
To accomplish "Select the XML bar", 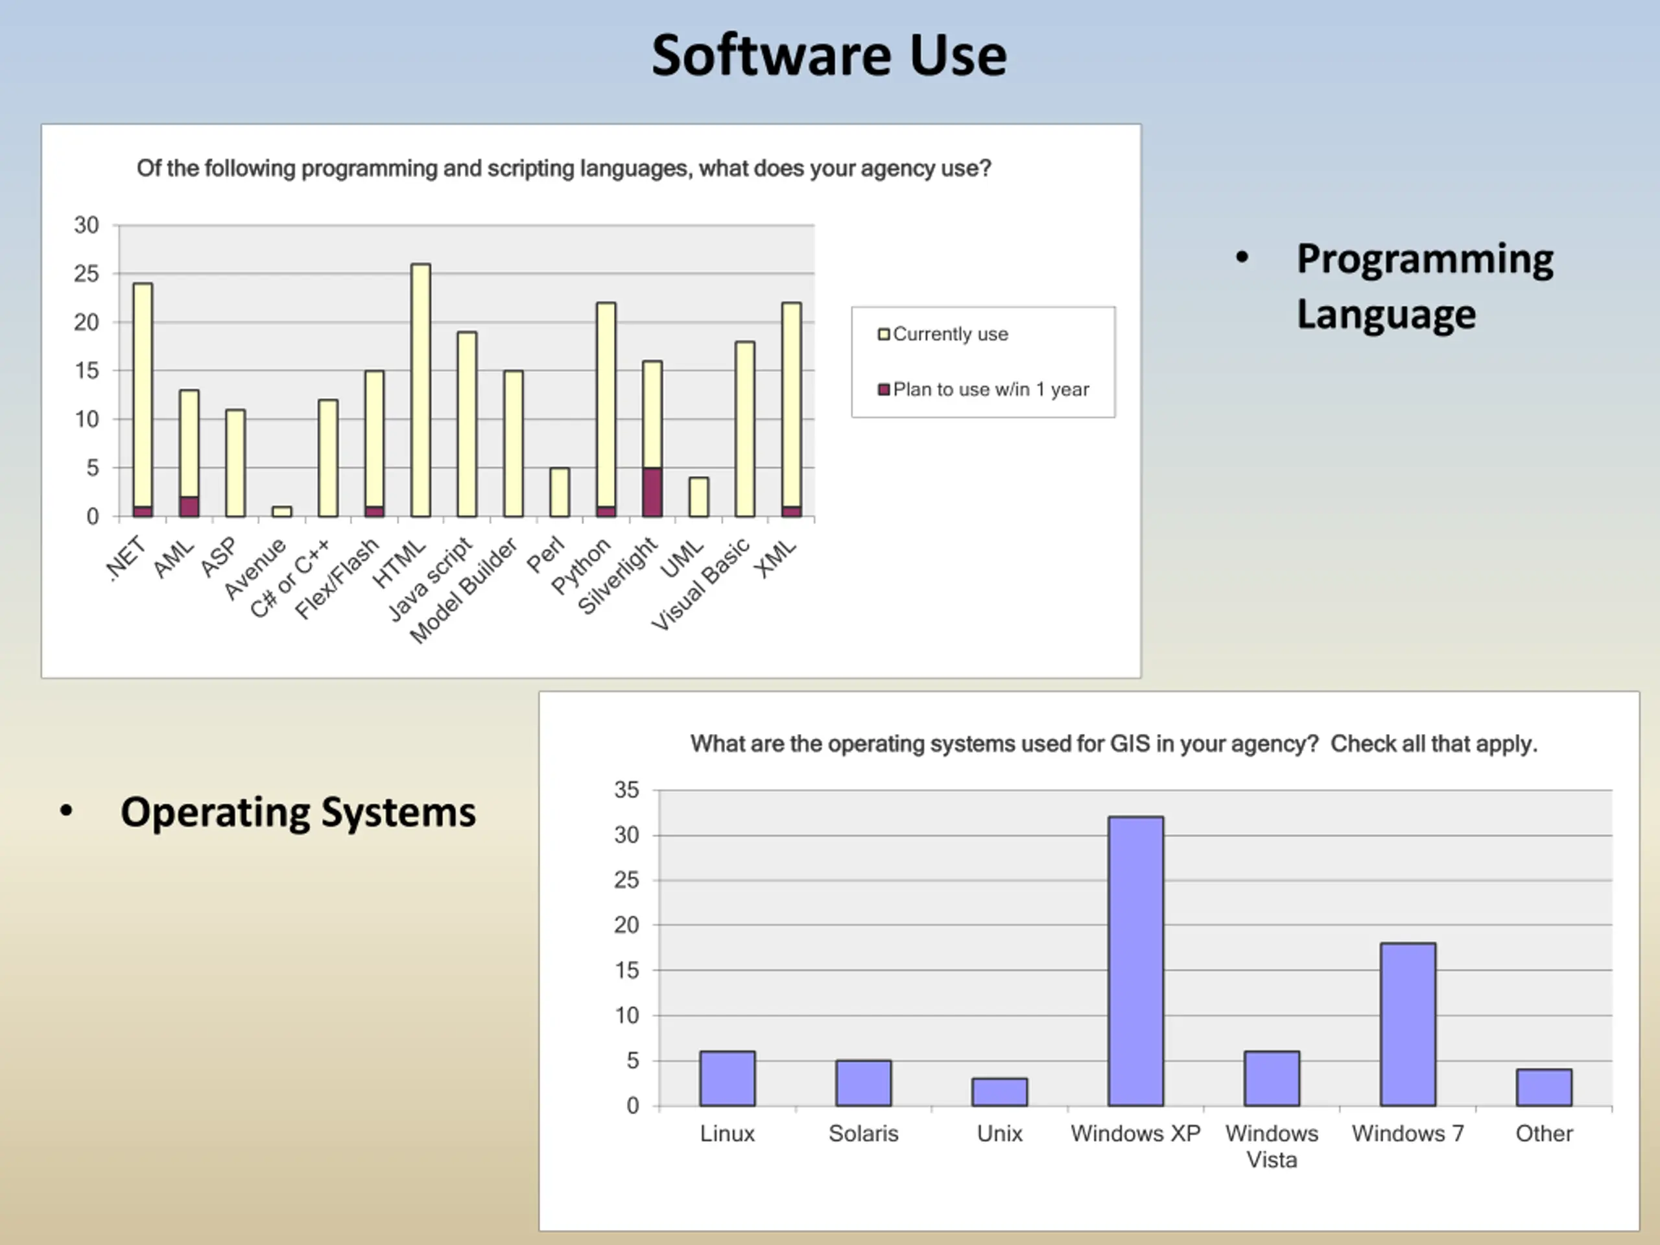I will (x=792, y=410).
